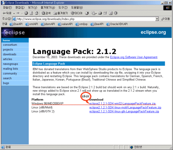Open the j2eeAPI links bar shortcut
Image resolution: width=173 pixels, height=150 pixels.
(x=97, y=24)
